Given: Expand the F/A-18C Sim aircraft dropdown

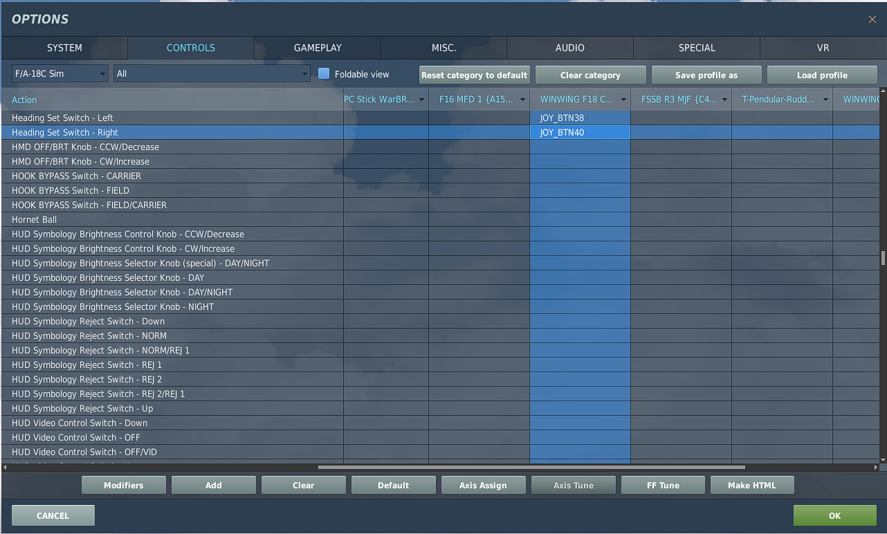Looking at the screenshot, I should (x=60, y=73).
